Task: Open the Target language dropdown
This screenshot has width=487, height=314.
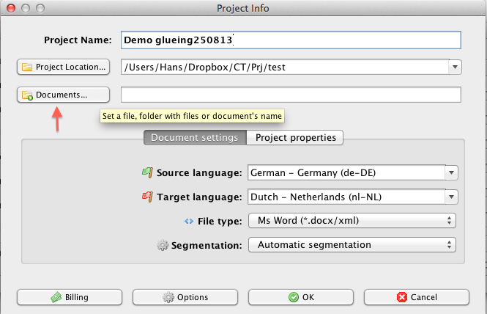Action: (451, 197)
